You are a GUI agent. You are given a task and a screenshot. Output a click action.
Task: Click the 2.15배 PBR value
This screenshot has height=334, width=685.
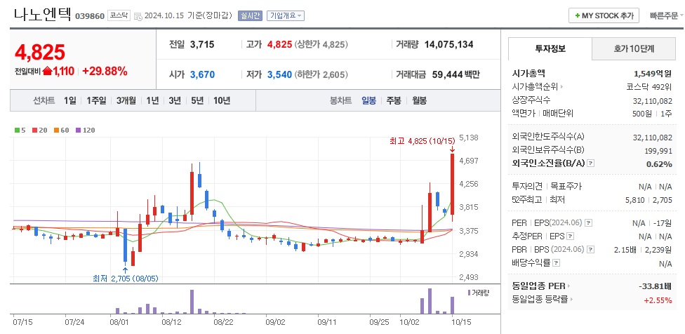[627, 250]
